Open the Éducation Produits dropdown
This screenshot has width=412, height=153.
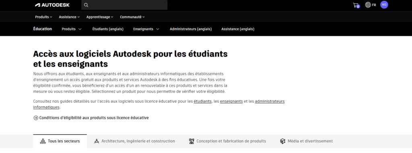click(x=72, y=29)
